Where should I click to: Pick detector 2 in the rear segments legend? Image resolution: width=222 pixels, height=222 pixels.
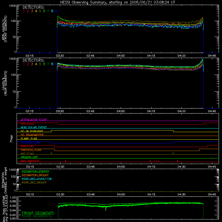coord(28,64)
